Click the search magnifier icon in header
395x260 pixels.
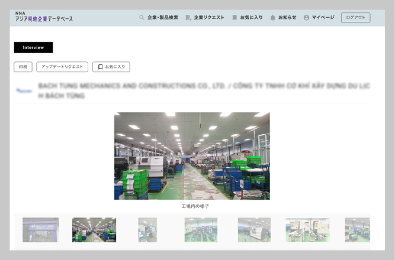pyautogui.click(x=142, y=18)
